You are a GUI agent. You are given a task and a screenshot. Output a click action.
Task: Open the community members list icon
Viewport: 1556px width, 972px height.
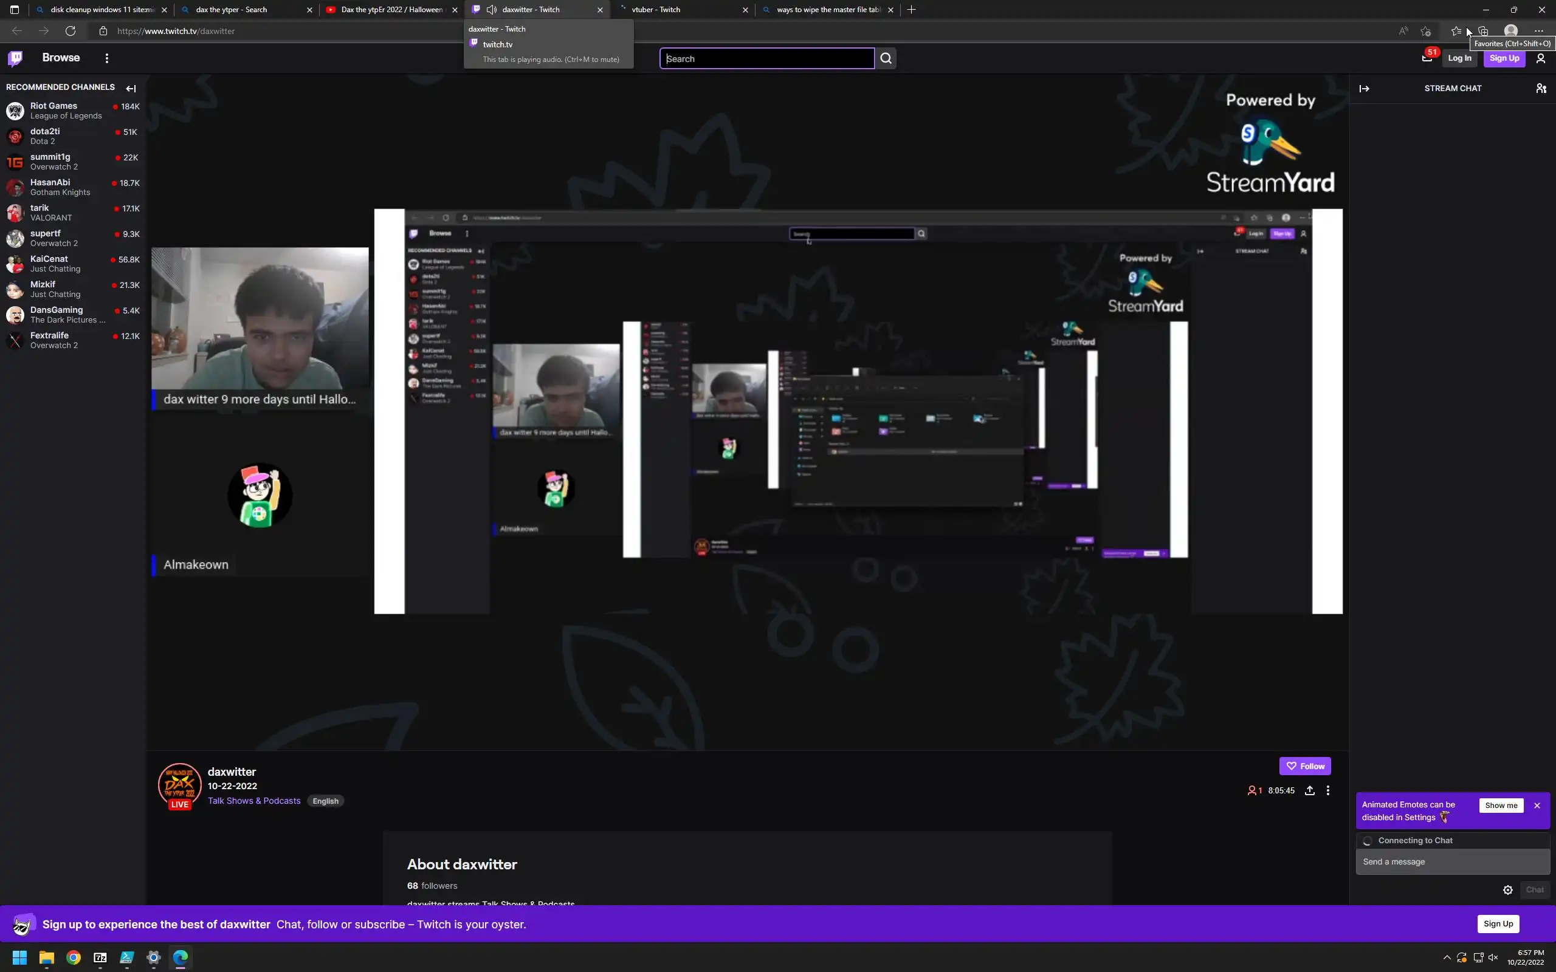(x=1541, y=89)
